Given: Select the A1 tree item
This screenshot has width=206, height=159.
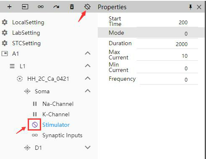Looking at the screenshot, I should click(16, 54).
